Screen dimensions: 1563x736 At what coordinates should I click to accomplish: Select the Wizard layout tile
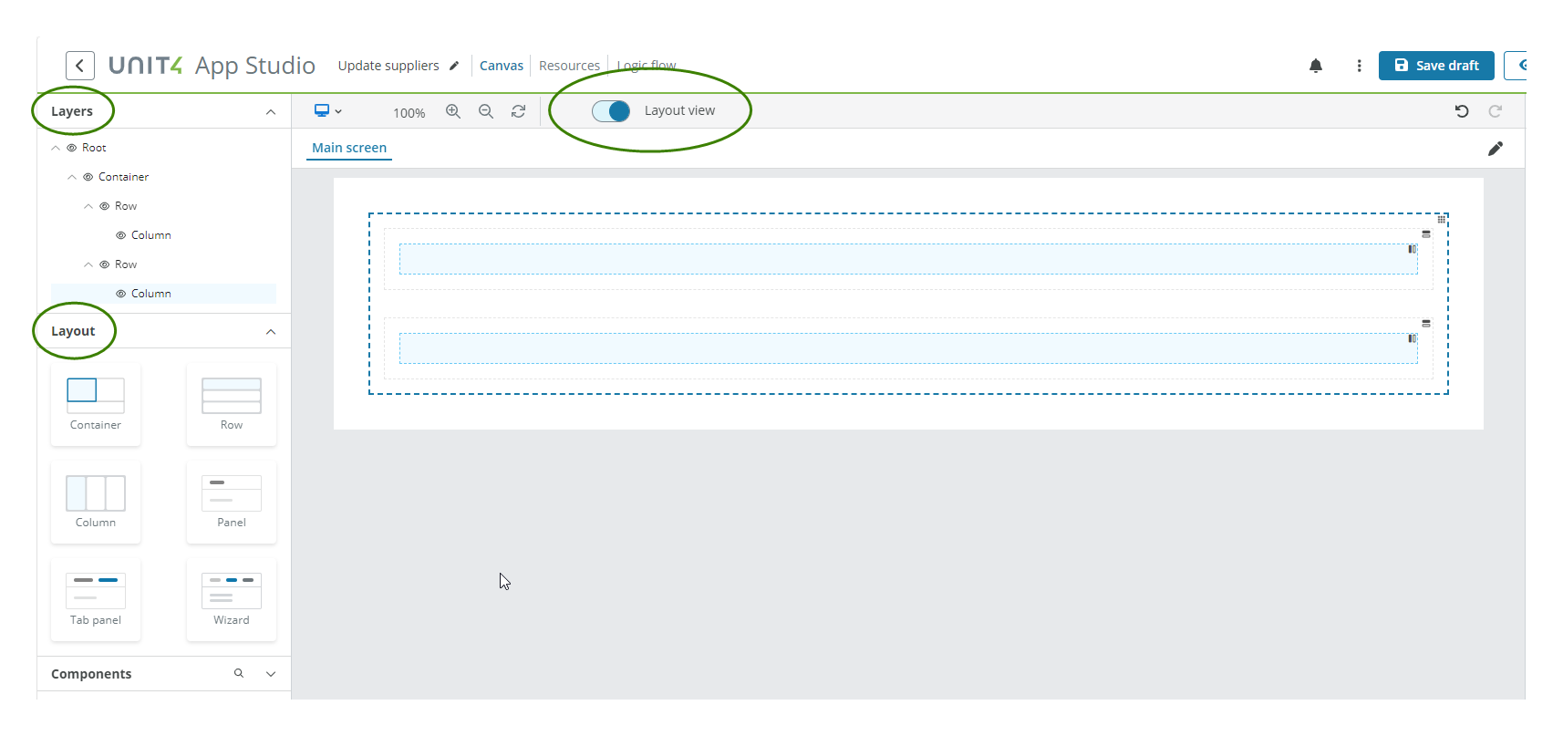[x=232, y=600]
